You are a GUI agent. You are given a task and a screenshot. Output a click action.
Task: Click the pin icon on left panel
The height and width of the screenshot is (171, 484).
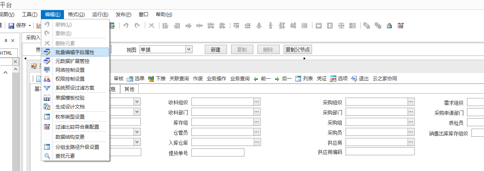(6, 40)
